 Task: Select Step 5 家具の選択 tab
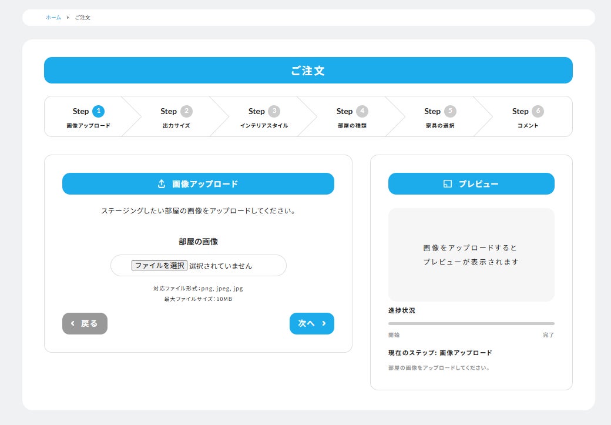[440, 116]
